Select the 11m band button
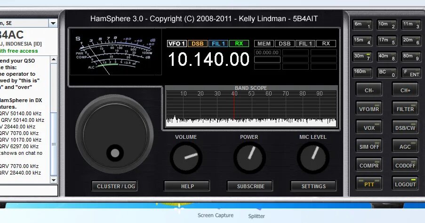The height and width of the screenshot is (223, 425). coord(411,25)
